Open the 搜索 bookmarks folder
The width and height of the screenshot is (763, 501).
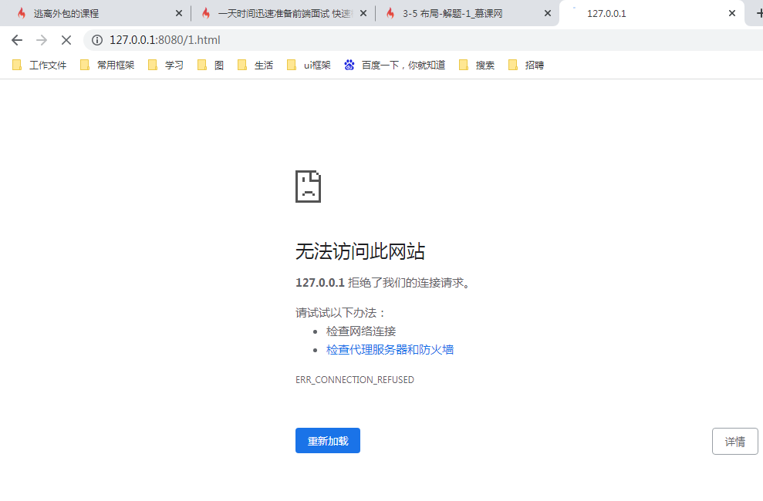(477, 65)
